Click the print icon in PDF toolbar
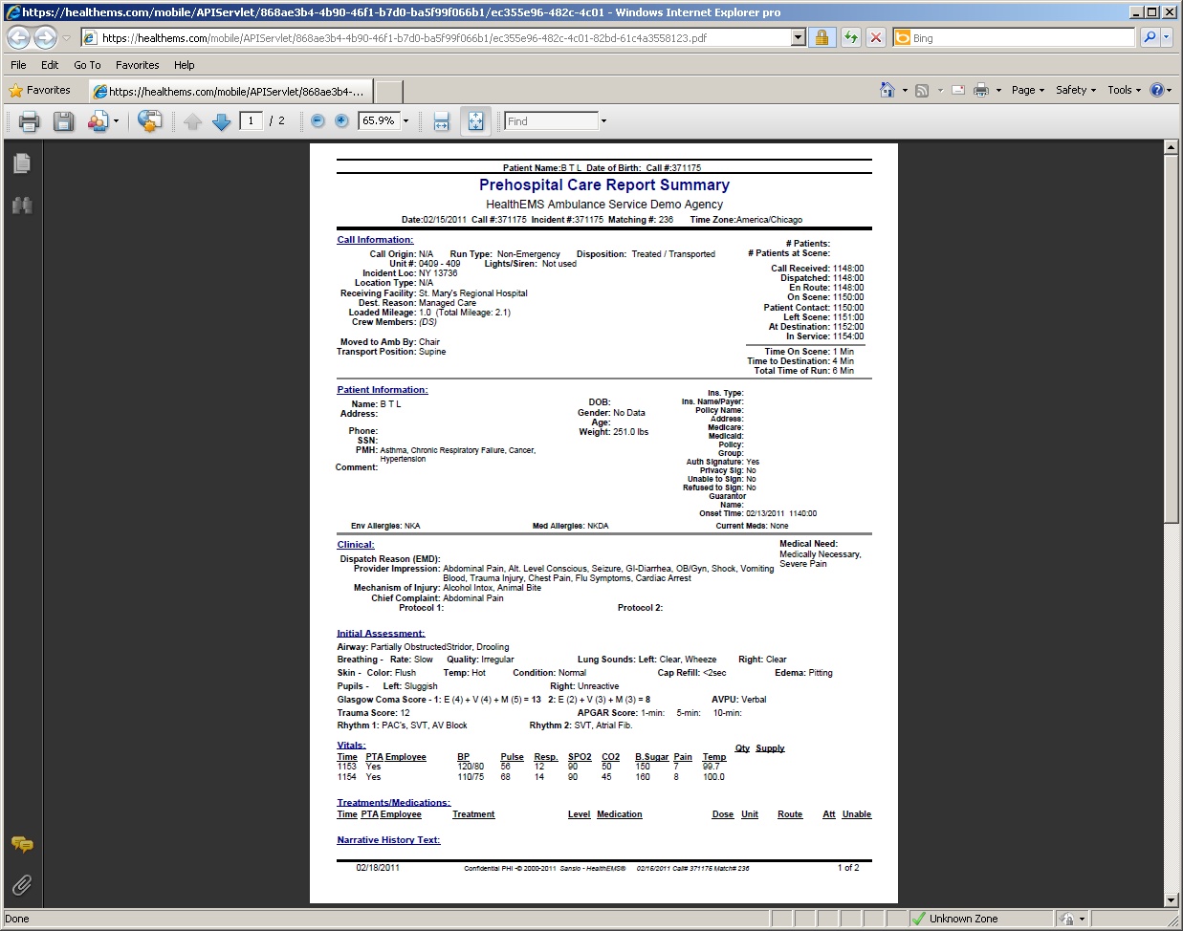 coord(29,121)
